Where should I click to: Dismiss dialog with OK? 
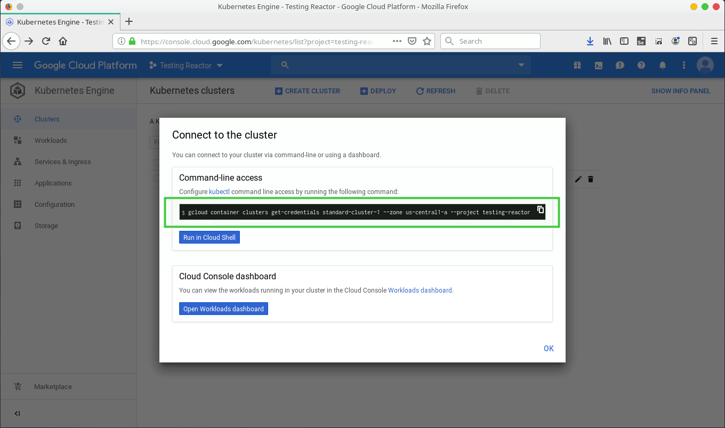[549, 348]
